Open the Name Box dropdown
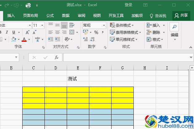Screen dimensions: 194x129 [x=16, y=57]
